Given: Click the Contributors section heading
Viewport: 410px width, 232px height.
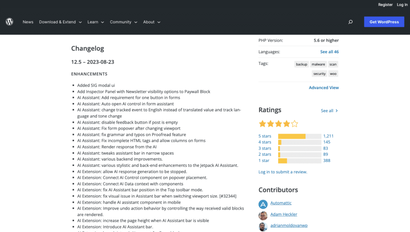Looking at the screenshot, I should point(278,190).
